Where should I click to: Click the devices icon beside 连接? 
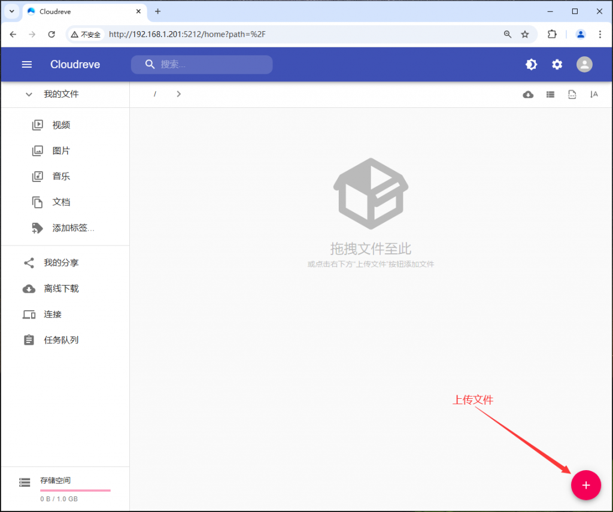point(29,314)
